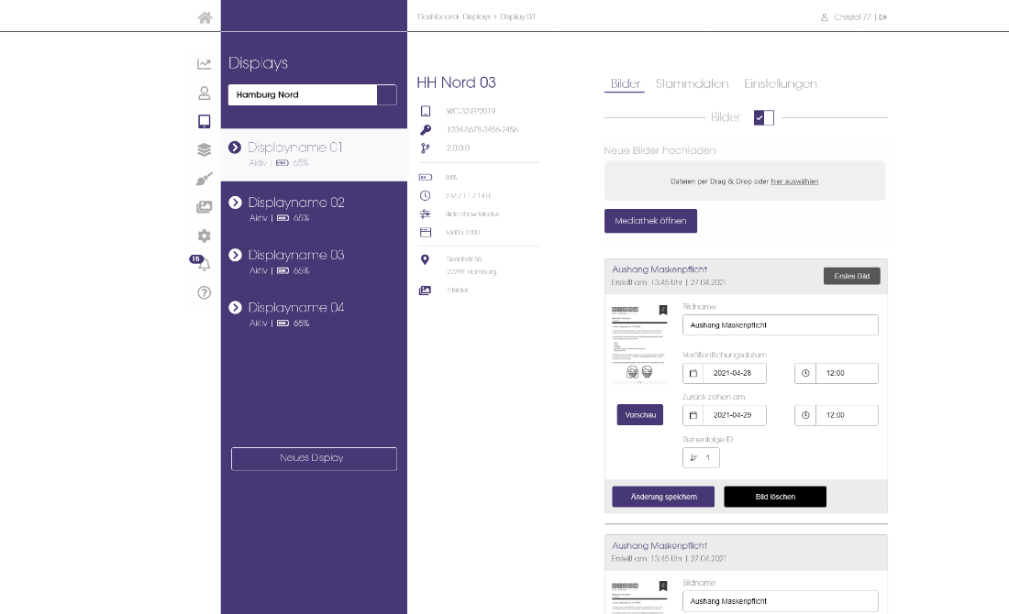Open the image gallery sidebar icon
This screenshot has height=614, width=1009.
204,207
